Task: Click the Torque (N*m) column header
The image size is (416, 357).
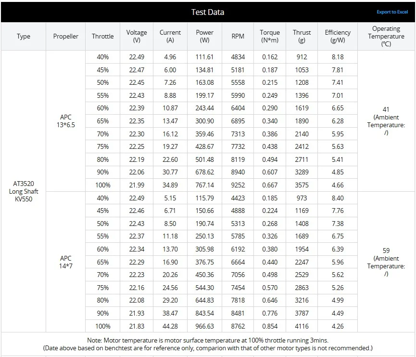Action: coord(270,37)
